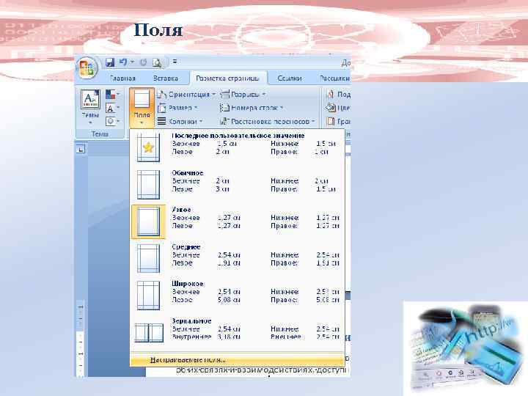Image resolution: width=528 pixels, height=396 pixels.
Task: Expand the Разрывы dropdown arrow
Action: 264,95
